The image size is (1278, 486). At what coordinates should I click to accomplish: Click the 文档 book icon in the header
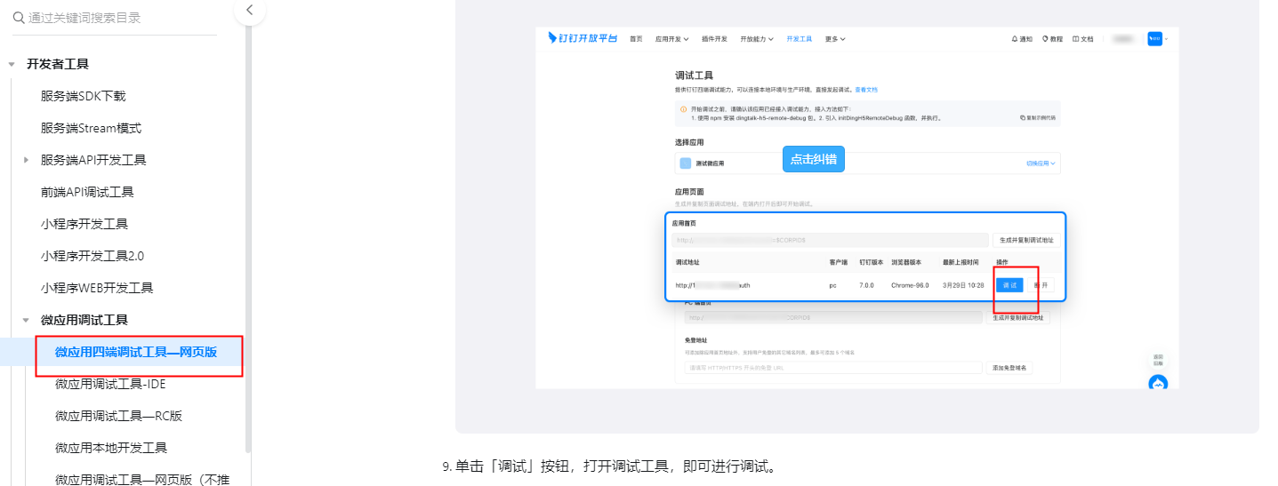pos(1076,39)
